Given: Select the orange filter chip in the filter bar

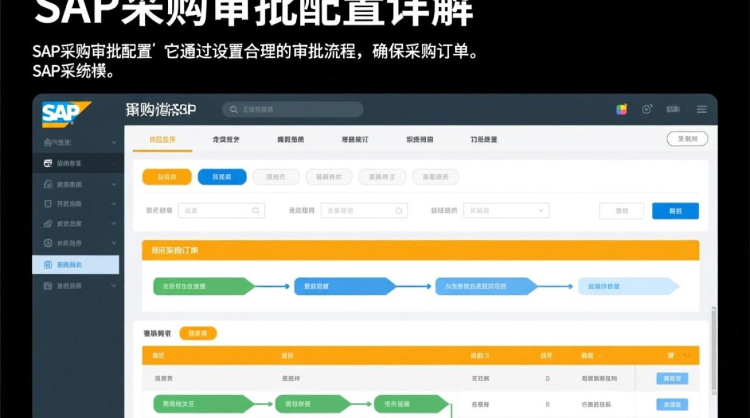Looking at the screenshot, I should point(166,177).
